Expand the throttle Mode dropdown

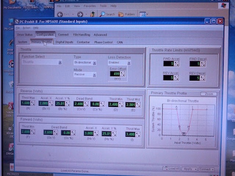click(94, 75)
